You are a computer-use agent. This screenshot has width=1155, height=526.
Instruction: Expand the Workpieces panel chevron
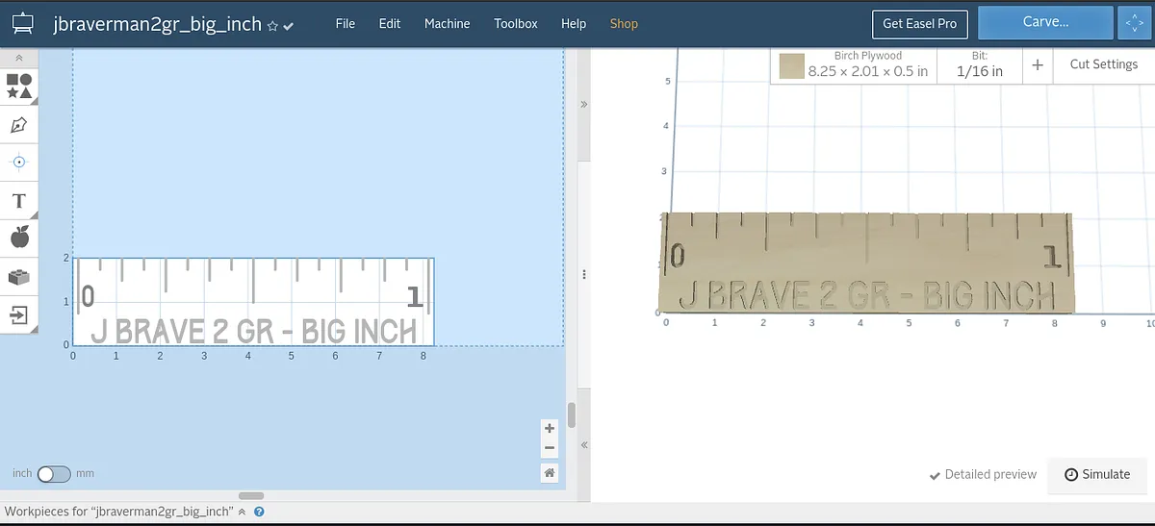[242, 513]
